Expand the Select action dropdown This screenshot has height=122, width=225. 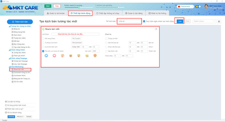tap(204, 21)
